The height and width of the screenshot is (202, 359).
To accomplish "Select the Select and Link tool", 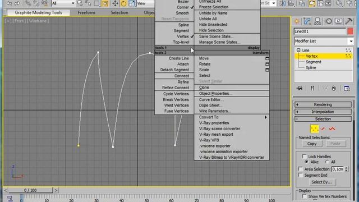I will [27, 3].
